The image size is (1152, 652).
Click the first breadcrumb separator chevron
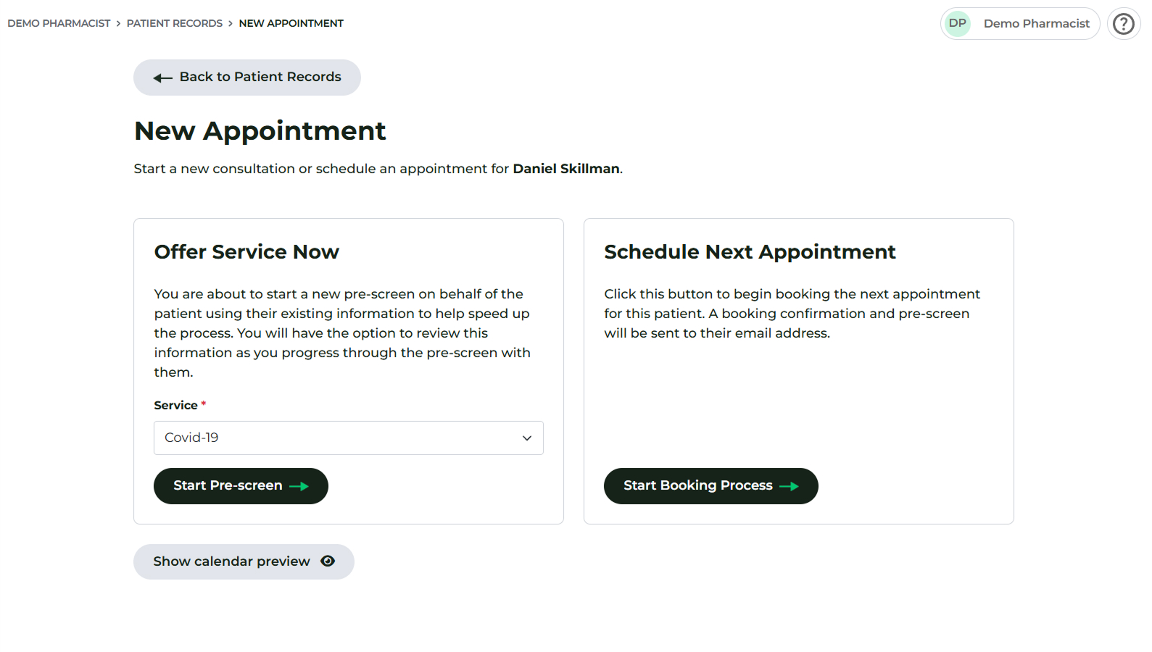[x=118, y=23]
